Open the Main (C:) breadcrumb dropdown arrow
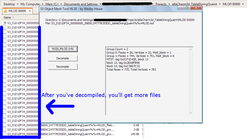The width and height of the screenshot is (247, 139). tap(61, 4)
